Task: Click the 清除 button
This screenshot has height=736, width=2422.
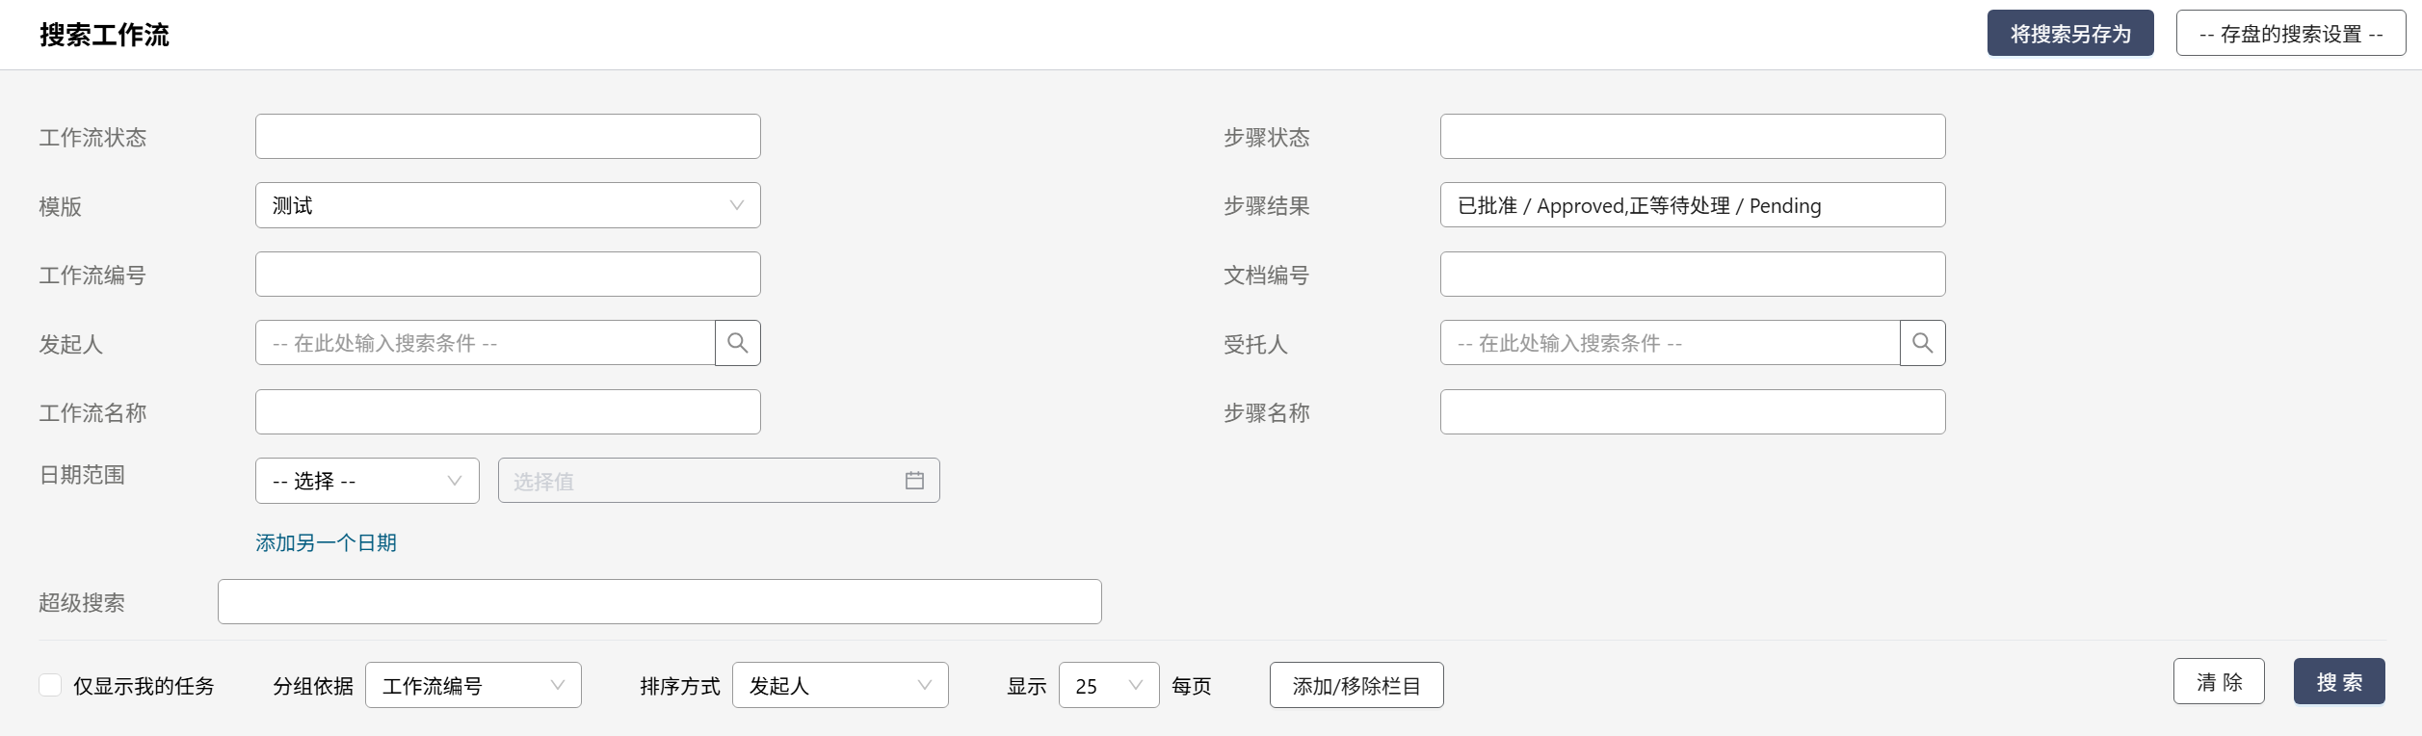Action: (2218, 682)
